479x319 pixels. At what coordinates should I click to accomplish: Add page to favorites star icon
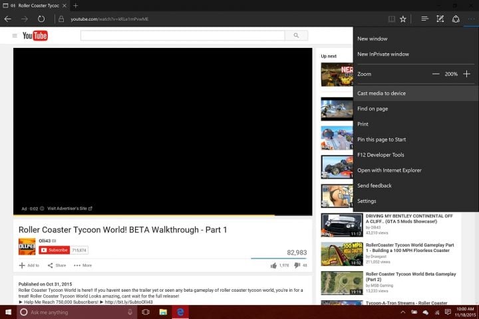403,19
